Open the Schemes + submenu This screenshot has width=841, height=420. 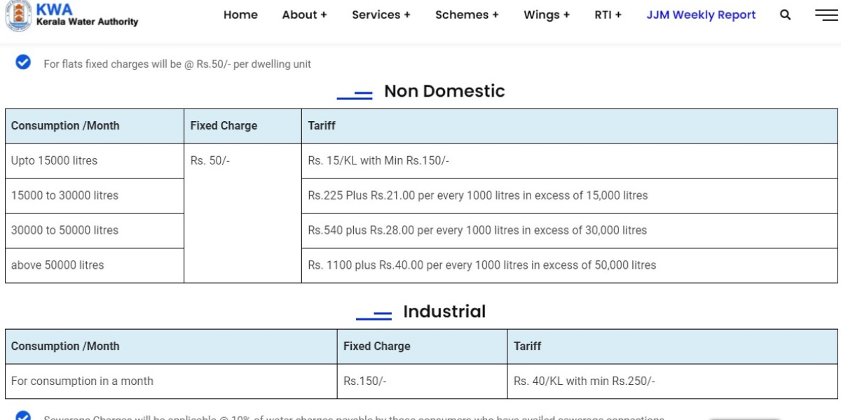pyautogui.click(x=467, y=15)
